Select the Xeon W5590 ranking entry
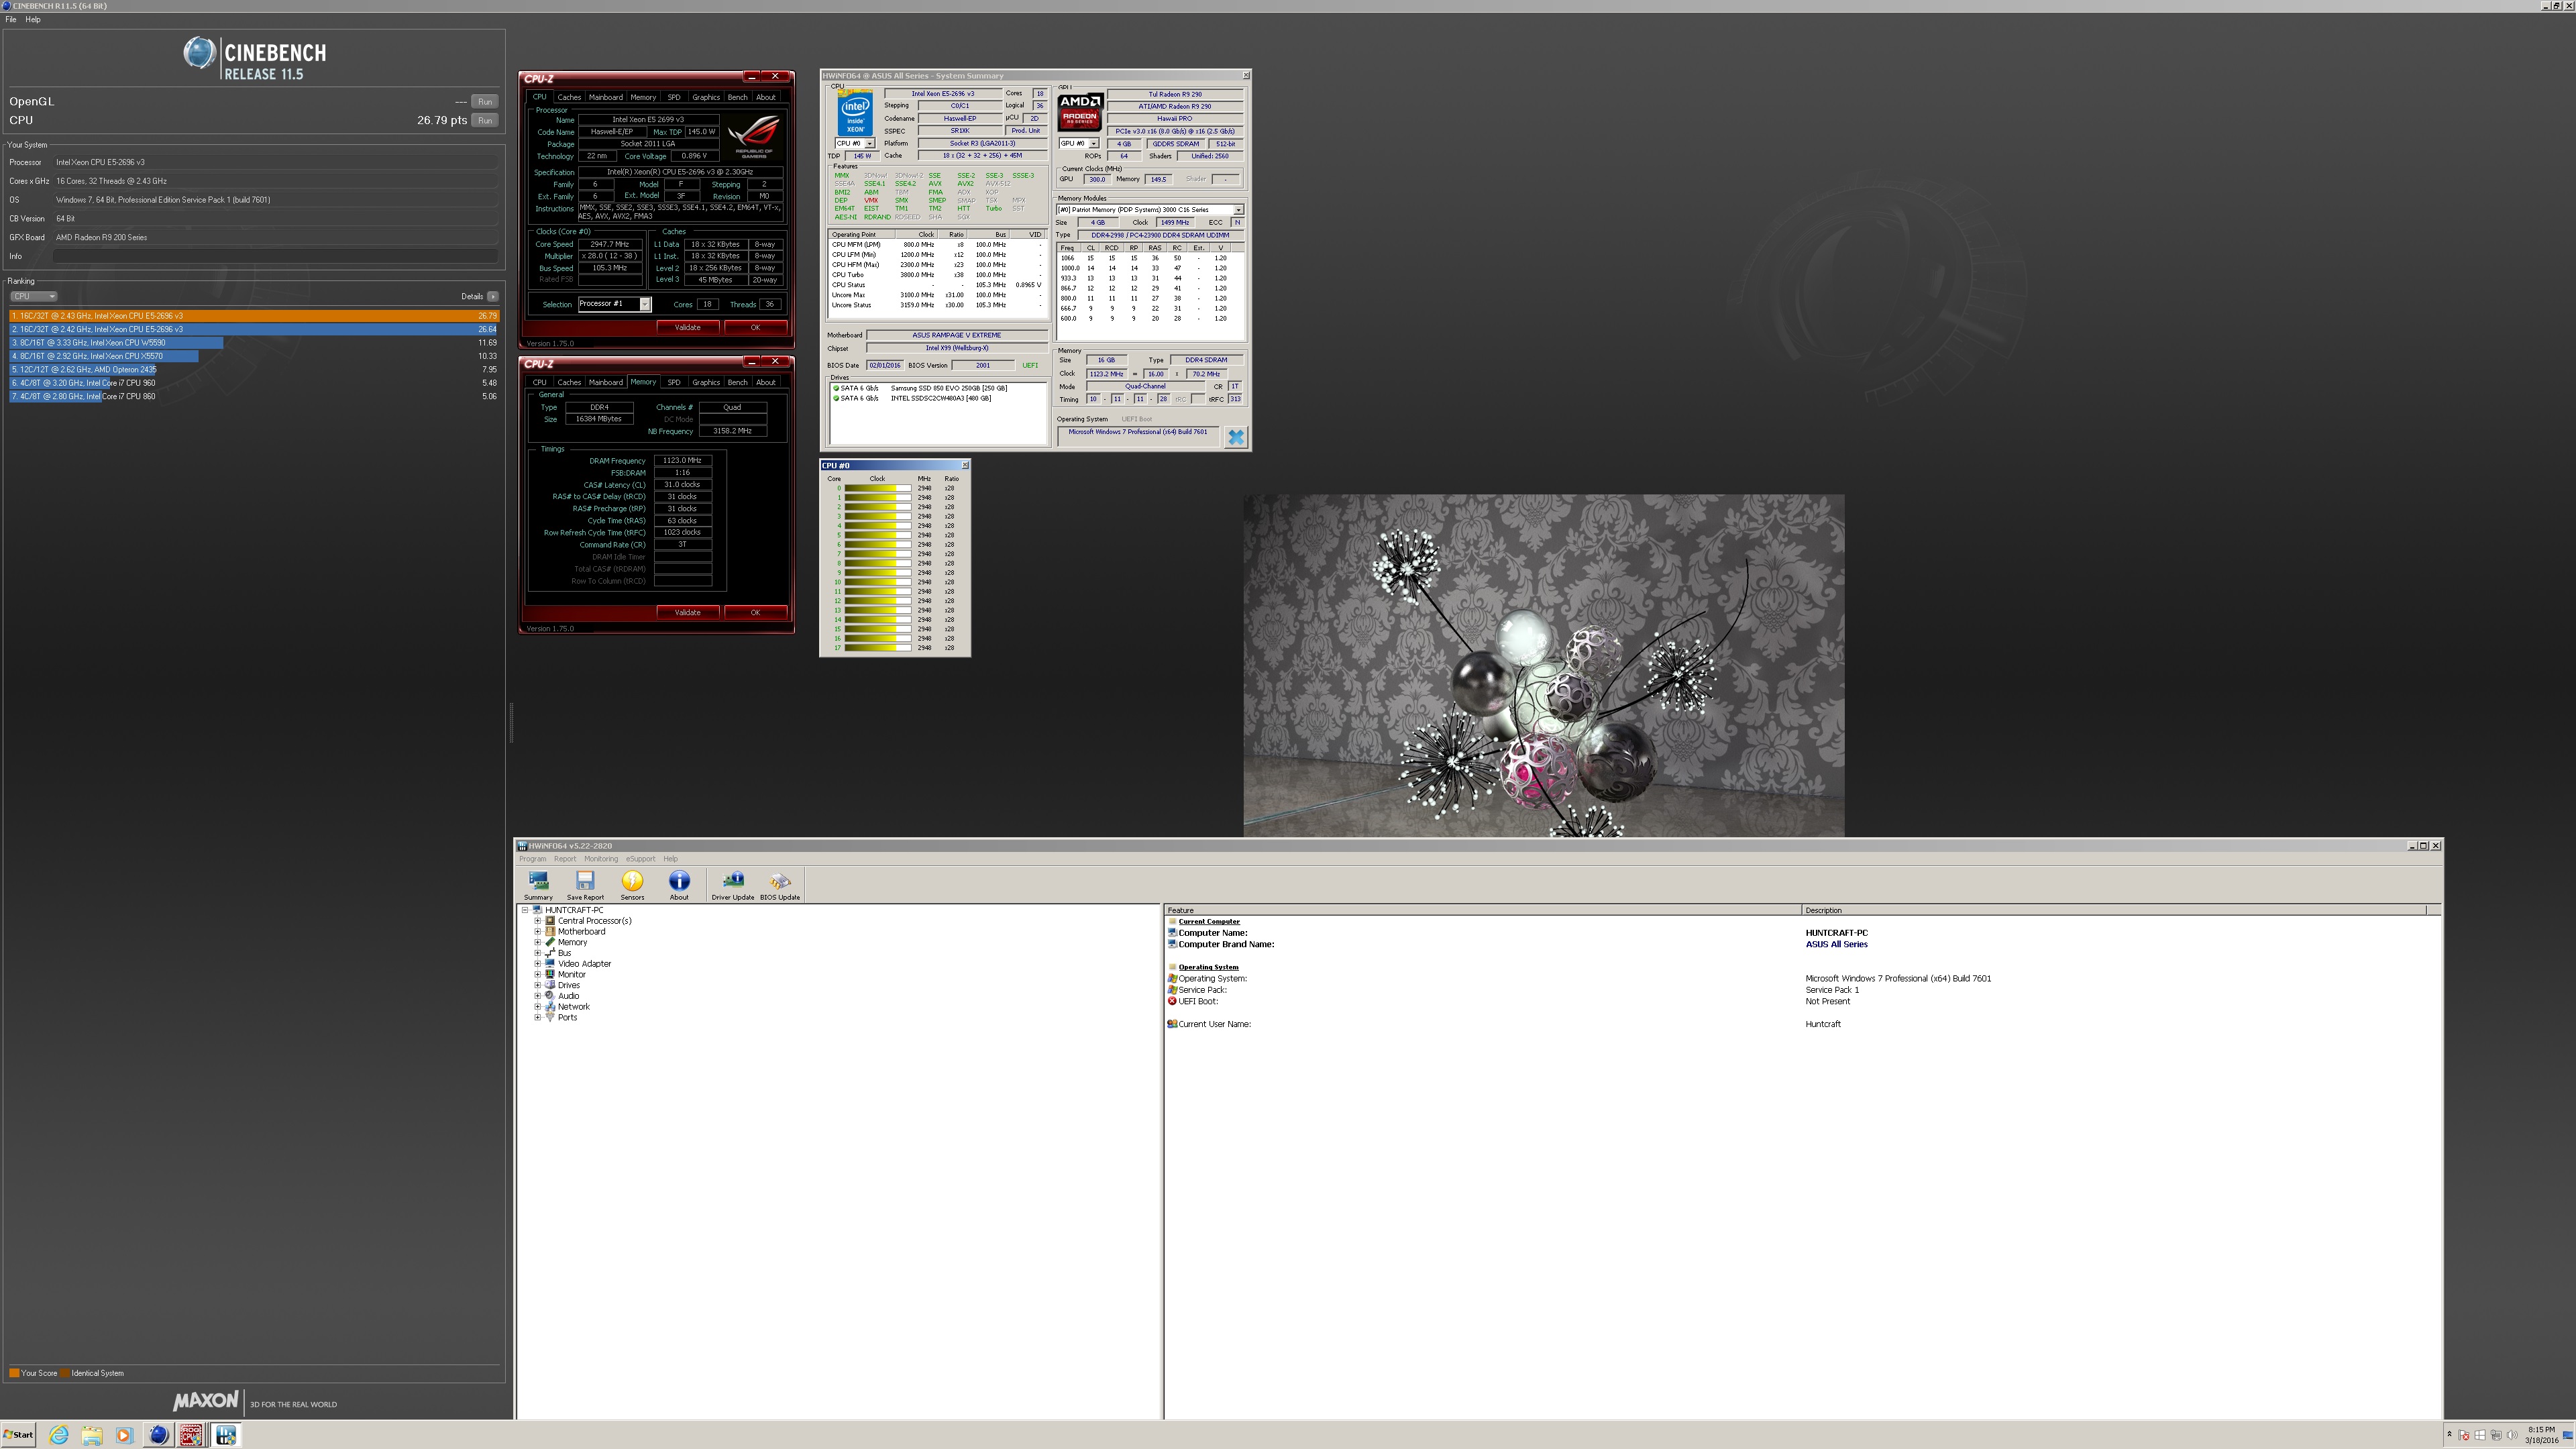 [x=254, y=343]
